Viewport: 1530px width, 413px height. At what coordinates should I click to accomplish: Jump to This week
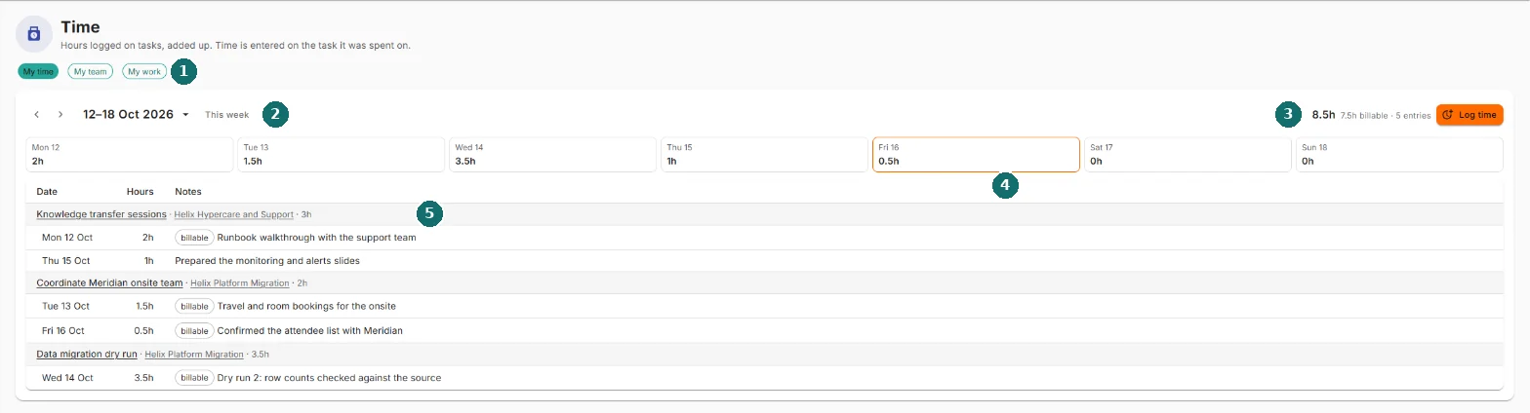point(226,115)
